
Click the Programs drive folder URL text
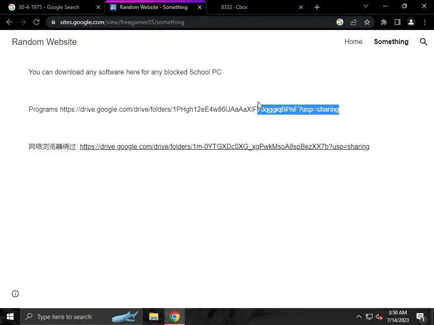click(199, 110)
